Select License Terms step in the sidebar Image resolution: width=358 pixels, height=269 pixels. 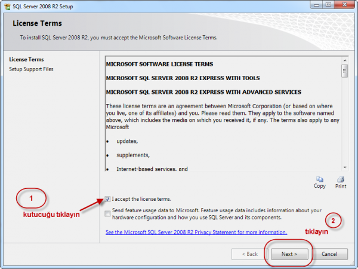[26, 59]
